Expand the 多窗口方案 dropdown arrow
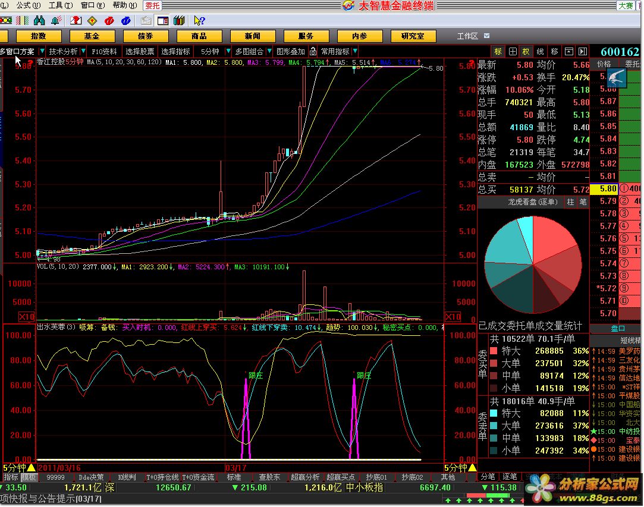Image resolution: width=644 pixels, height=507 pixels. click(x=42, y=51)
